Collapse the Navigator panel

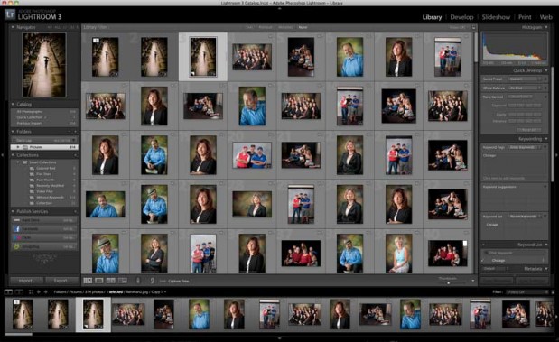tap(13, 27)
